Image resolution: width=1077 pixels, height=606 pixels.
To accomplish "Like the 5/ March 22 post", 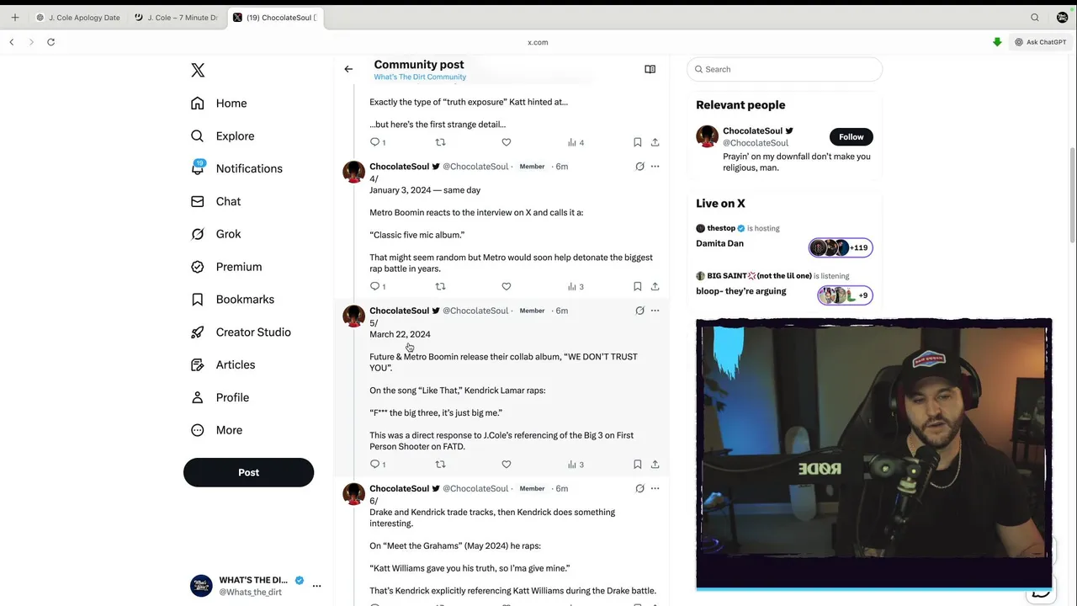I will [x=506, y=465].
